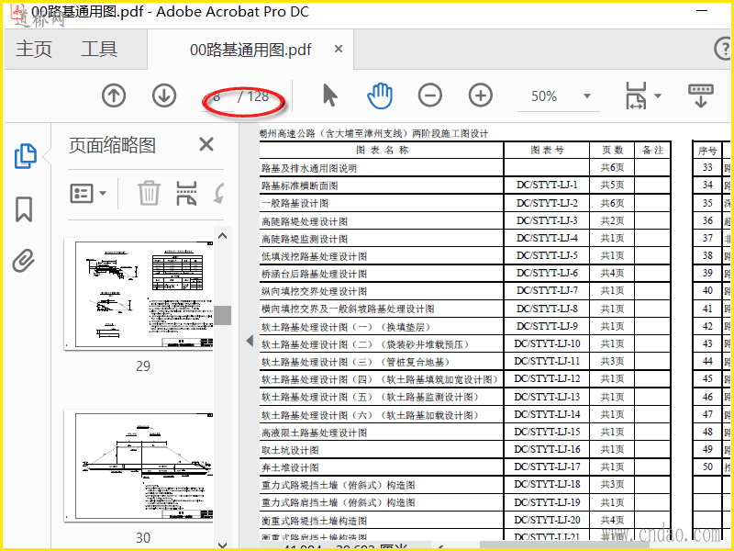The width and height of the screenshot is (734, 551).
Task: Click the row 低填浅挖路基处理设计图
Action: [465, 256]
